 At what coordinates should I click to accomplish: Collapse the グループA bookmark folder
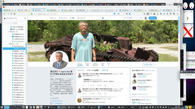click(9, 32)
